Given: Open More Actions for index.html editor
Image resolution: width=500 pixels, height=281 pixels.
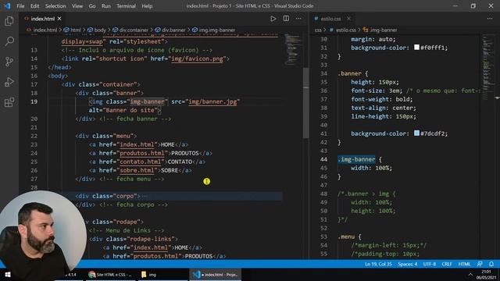Looking at the screenshot, I should (298, 19).
